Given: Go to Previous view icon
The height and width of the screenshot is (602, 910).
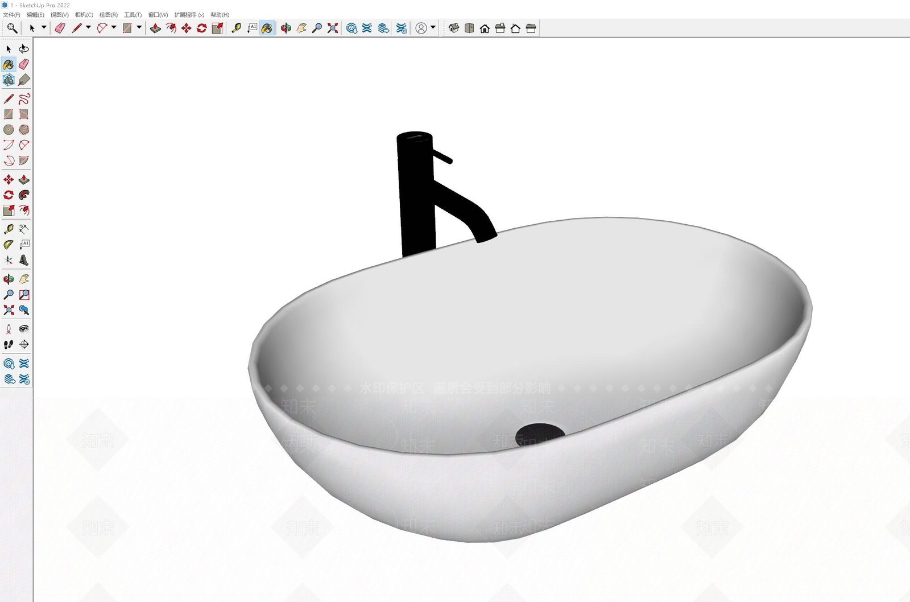Looking at the screenshot, I should coord(24,310).
